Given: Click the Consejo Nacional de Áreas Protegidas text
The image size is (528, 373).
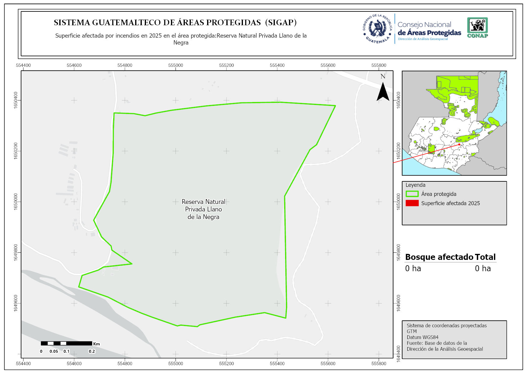Looking at the screenshot, I should [429, 29].
